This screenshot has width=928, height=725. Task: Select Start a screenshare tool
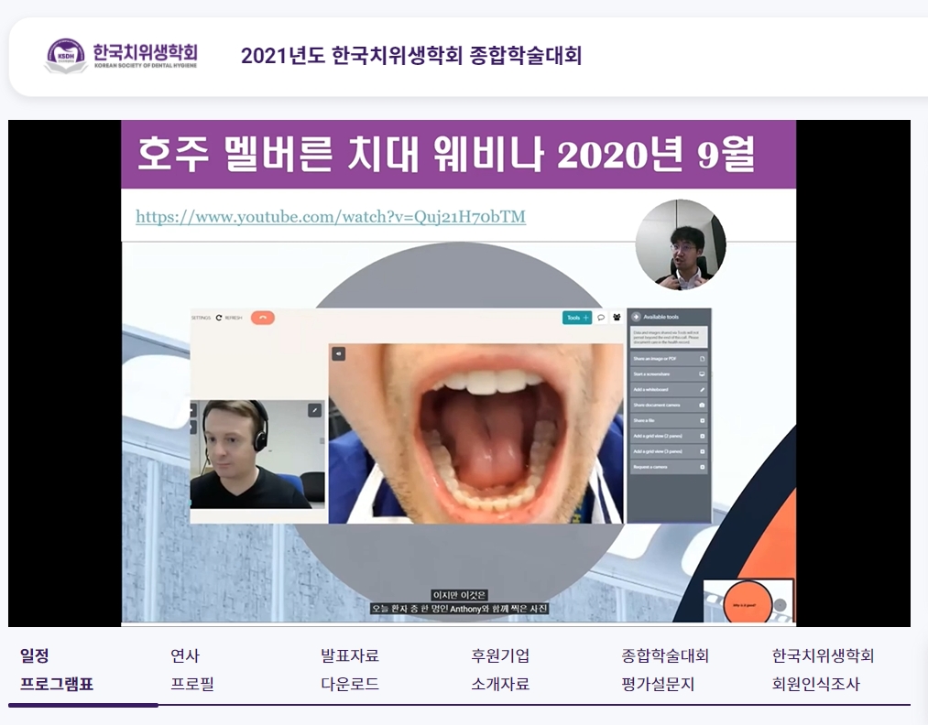click(x=669, y=374)
